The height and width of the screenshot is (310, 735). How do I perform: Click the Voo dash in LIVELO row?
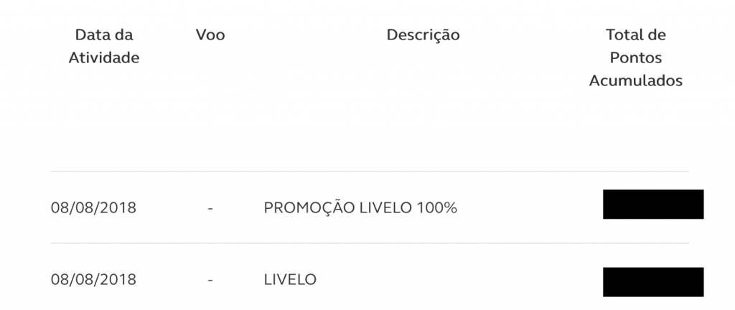[x=210, y=280]
